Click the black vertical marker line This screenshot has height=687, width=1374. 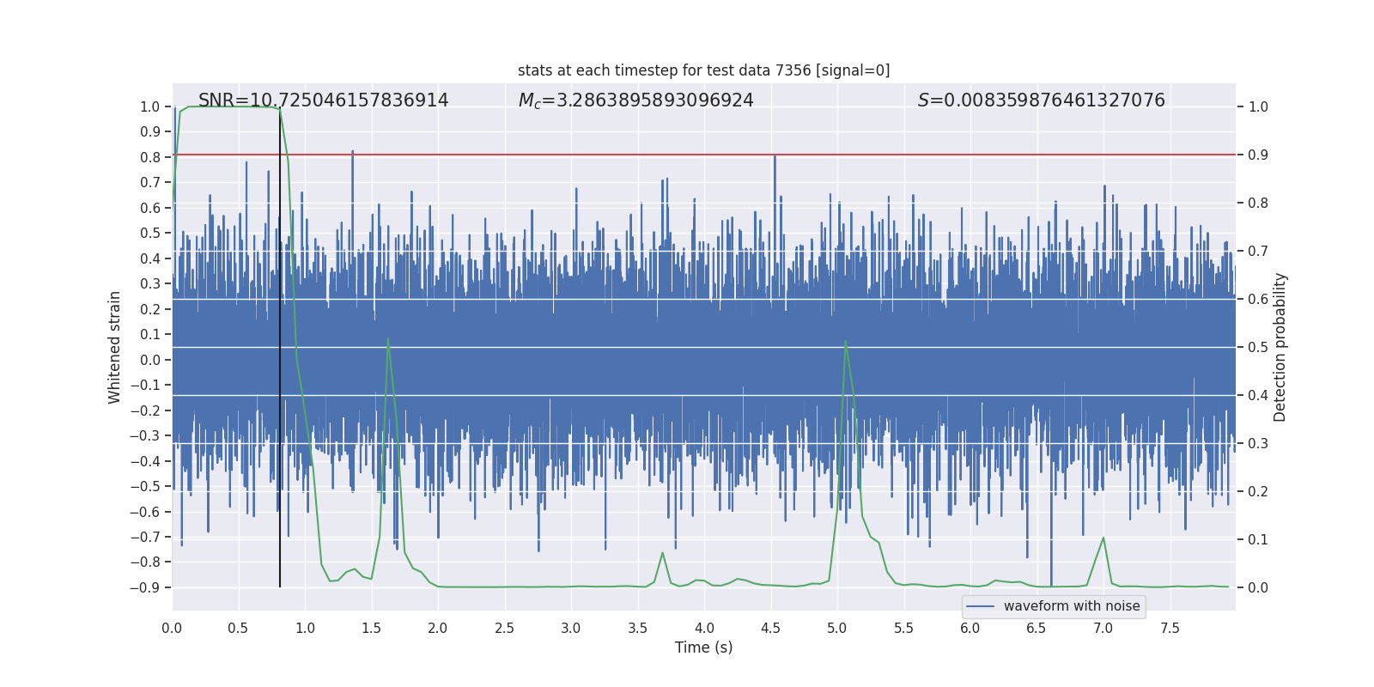[x=280, y=429]
